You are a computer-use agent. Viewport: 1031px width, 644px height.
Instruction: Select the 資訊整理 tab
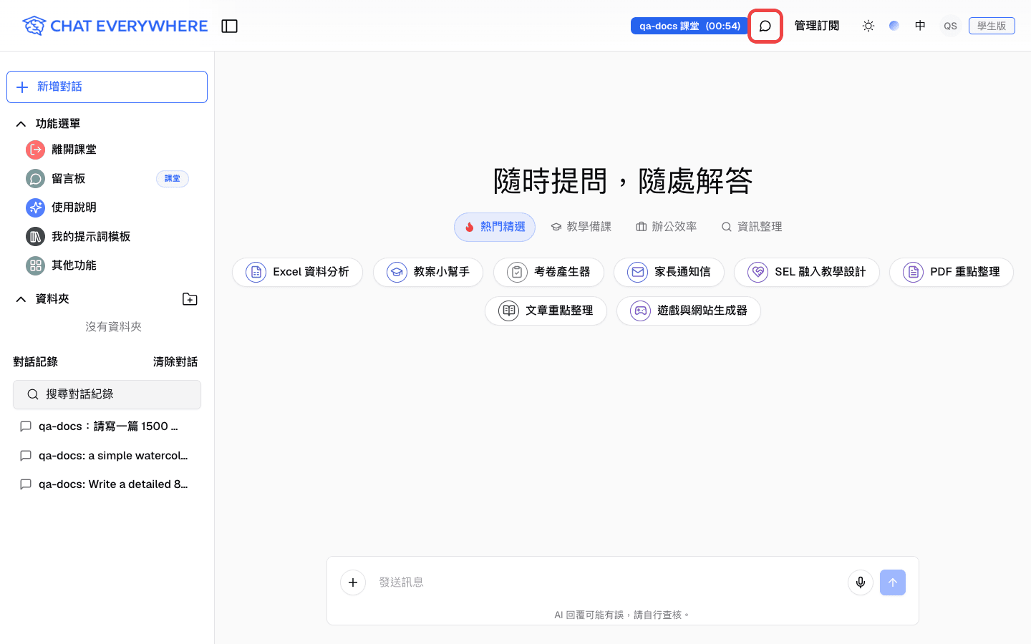click(752, 227)
